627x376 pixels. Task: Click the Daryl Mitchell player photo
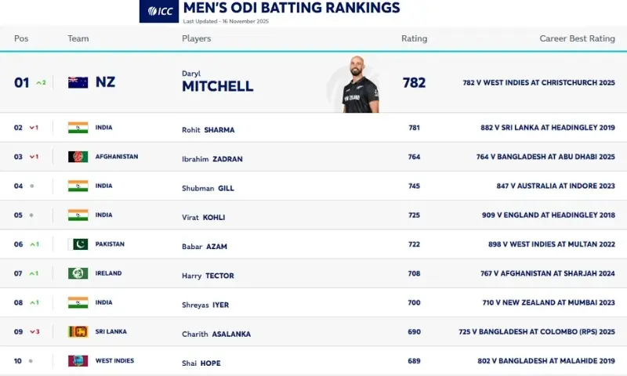(360, 85)
